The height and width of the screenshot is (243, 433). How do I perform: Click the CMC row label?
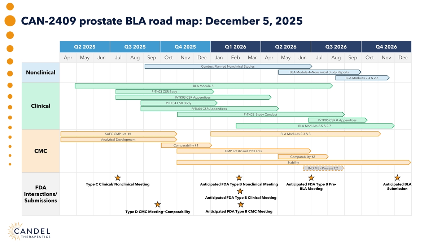coord(40,151)
